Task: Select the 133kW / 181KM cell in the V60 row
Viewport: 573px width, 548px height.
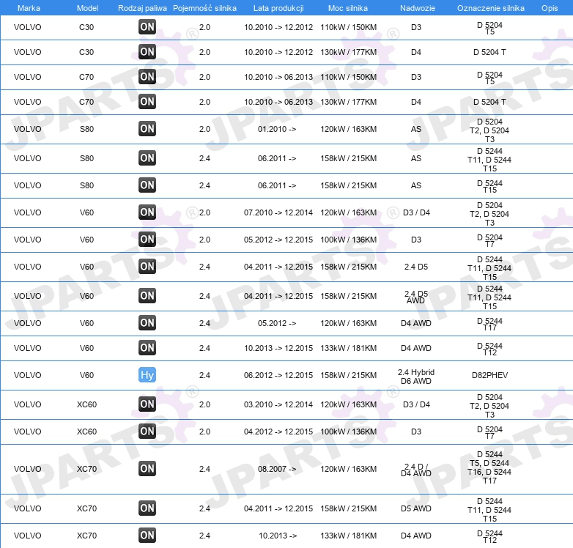Action: [x=349, y=348]
